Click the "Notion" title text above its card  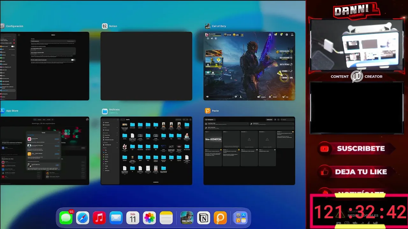click(x=113, y=26)
